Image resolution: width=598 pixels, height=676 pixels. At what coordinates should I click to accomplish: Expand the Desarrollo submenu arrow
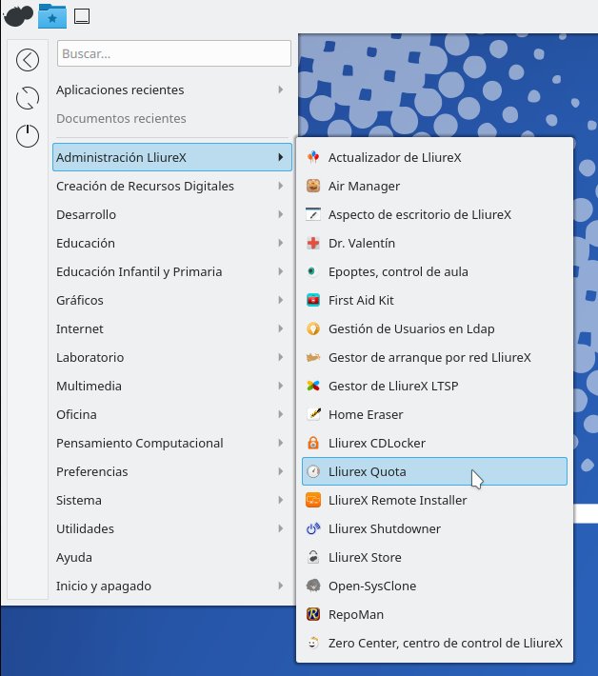pyautogui.click(x=281, y=214)
